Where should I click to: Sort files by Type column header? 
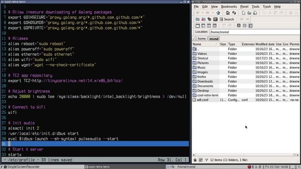click(x=234, y=44)
